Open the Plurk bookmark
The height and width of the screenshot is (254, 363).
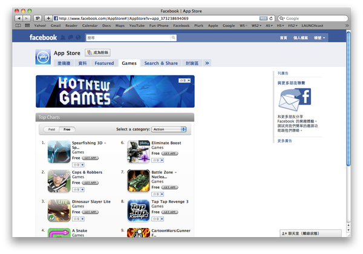pos(198,25)
